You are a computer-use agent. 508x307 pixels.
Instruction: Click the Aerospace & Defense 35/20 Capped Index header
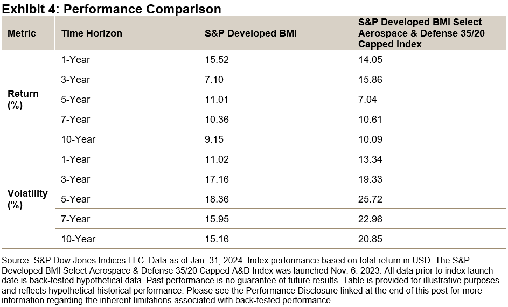[420, 33]
